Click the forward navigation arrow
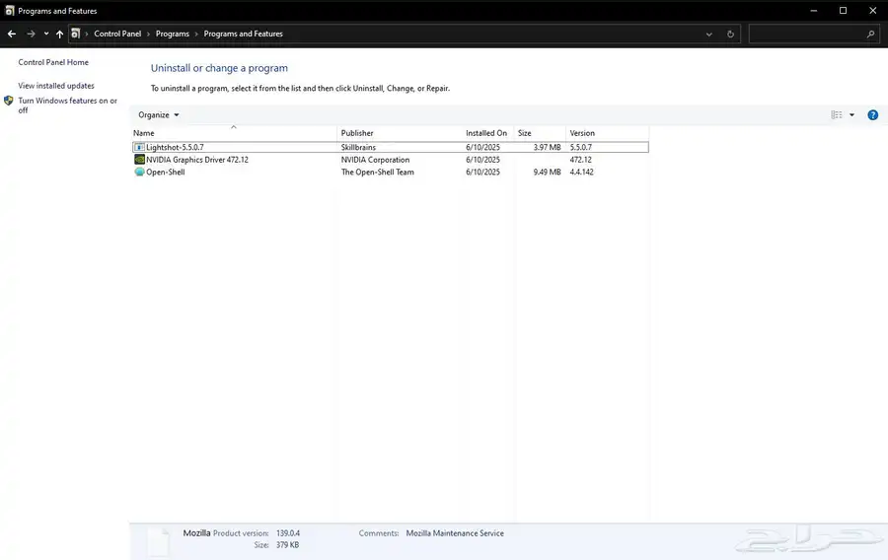The image size is (888, 560). pos(31,34)
